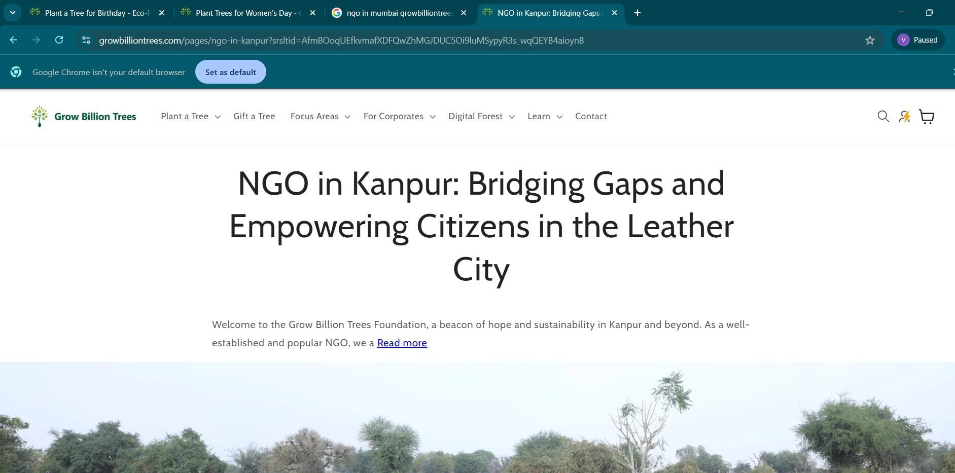Click the Read more link
Screen dimensions: 955x473
point(402,343)
